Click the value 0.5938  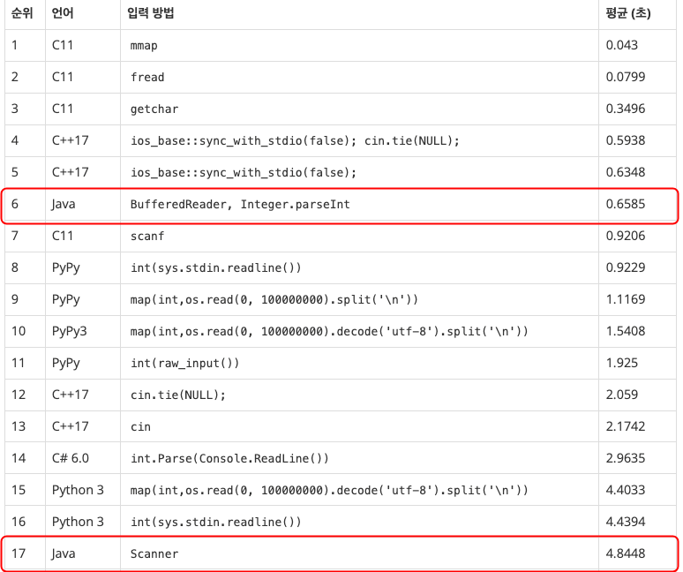625,140
